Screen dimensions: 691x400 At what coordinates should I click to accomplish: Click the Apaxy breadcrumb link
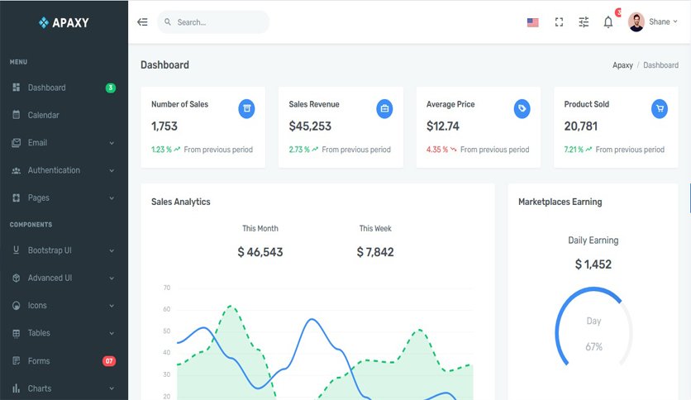pos(622,65)
